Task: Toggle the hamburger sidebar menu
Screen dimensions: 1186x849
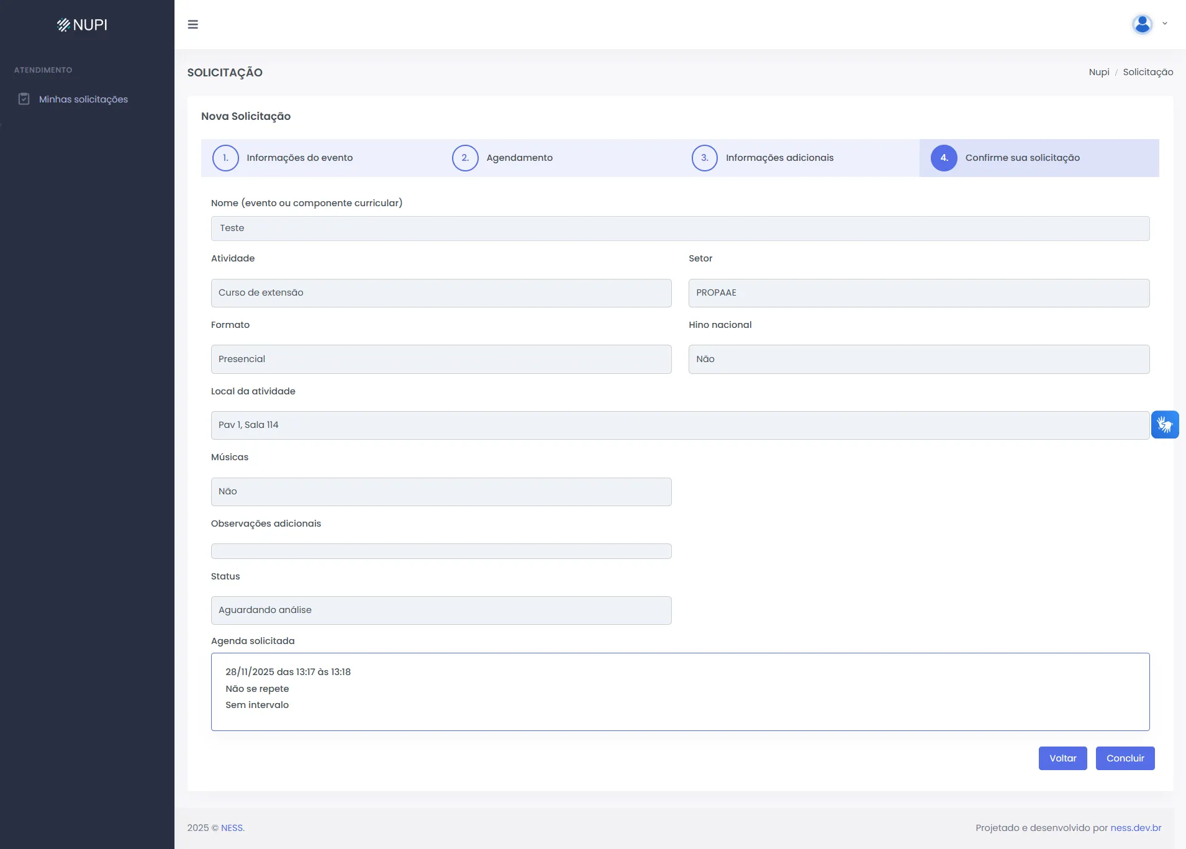Action: point(193,25)
